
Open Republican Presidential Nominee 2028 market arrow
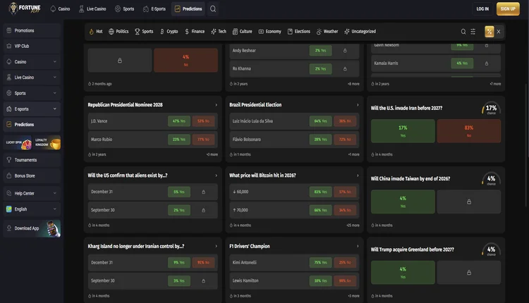coord(217,105)
